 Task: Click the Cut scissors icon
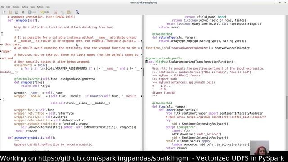[x=56, y=12]
